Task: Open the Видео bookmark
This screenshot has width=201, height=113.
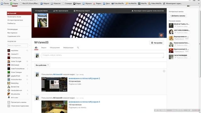Action: [x=77, y=3]
